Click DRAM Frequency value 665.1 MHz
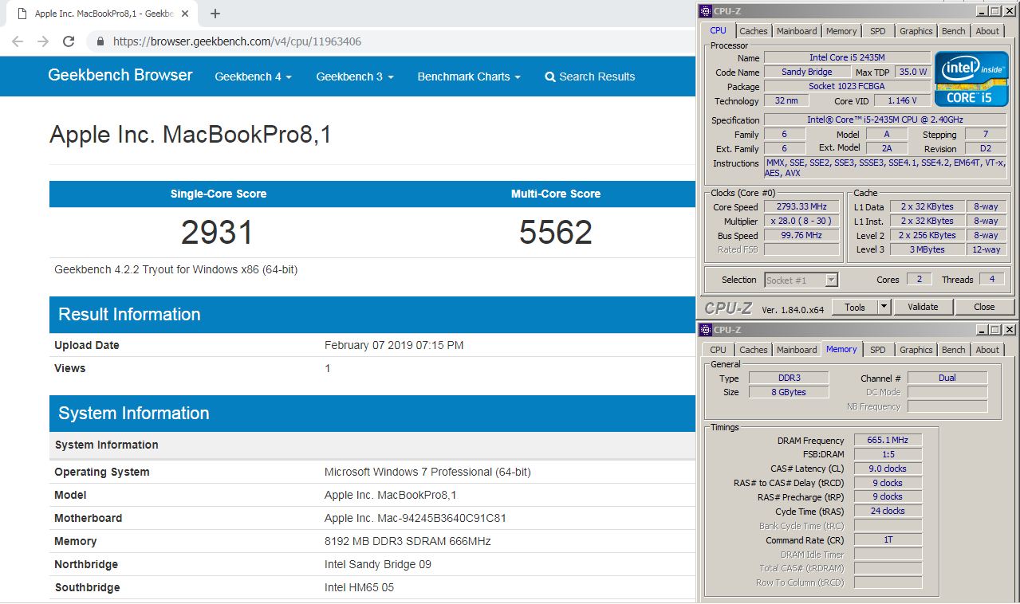The height and width of the screenshot is (604, 1020). tap(888, 440)
